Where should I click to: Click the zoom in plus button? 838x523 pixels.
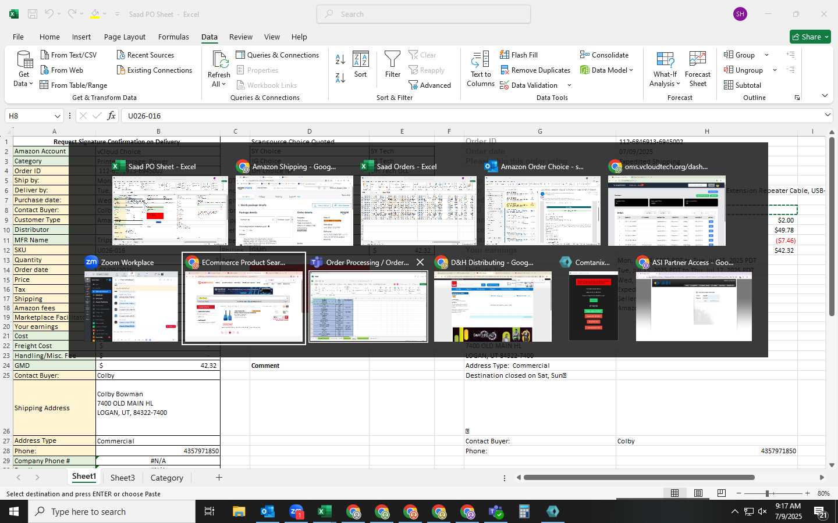click(807, 493)
